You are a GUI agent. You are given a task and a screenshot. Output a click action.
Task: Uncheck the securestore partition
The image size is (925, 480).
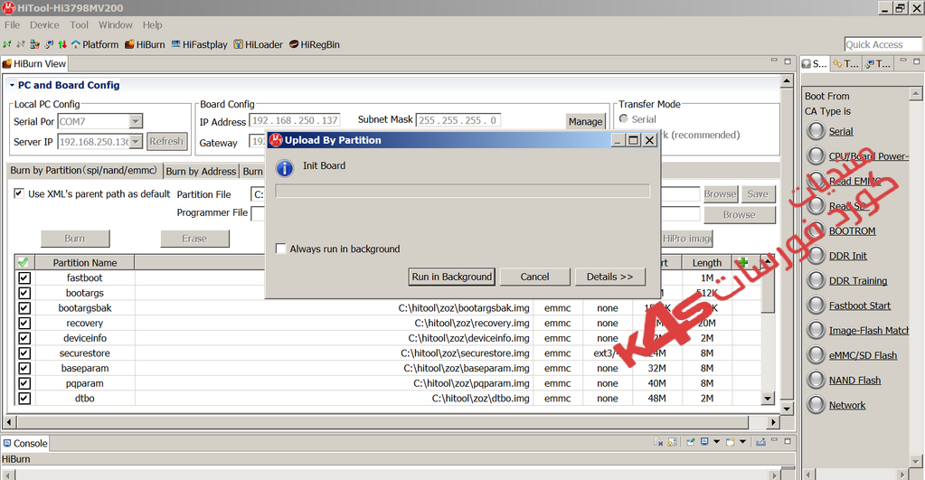point(24,353)
